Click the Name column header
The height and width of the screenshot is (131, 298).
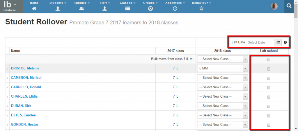click(15, 51)
